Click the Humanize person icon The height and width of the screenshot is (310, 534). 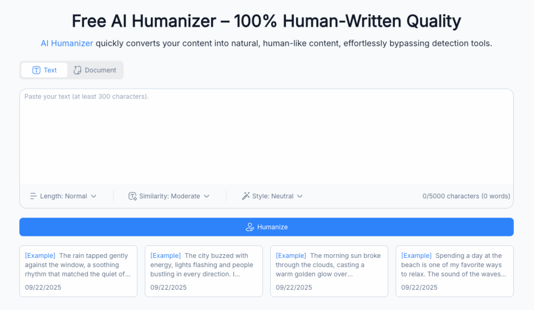(x=249, y=227)
